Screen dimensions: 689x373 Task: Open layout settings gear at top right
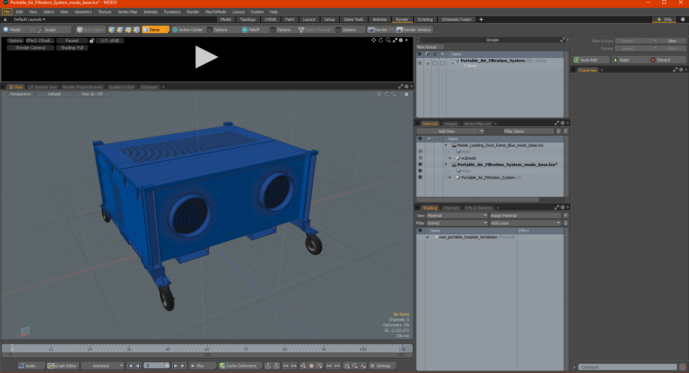[683, 19]
